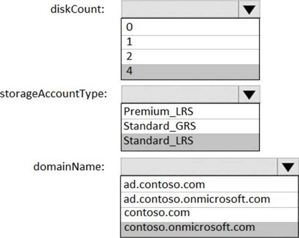Select 4 in the diskCount list
Screen dimensions: 299x238
190,71
